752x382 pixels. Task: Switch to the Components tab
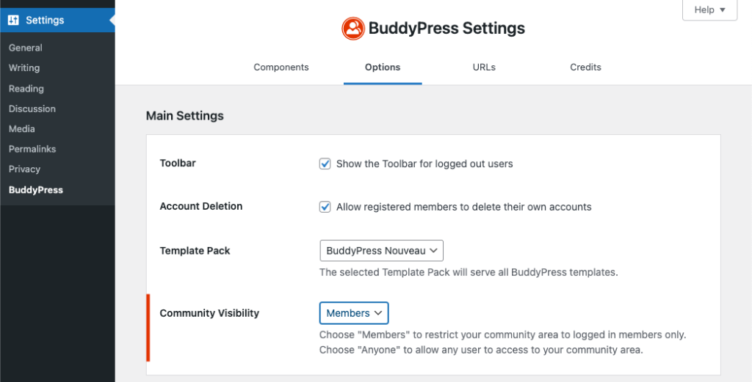tap(281, 67)
